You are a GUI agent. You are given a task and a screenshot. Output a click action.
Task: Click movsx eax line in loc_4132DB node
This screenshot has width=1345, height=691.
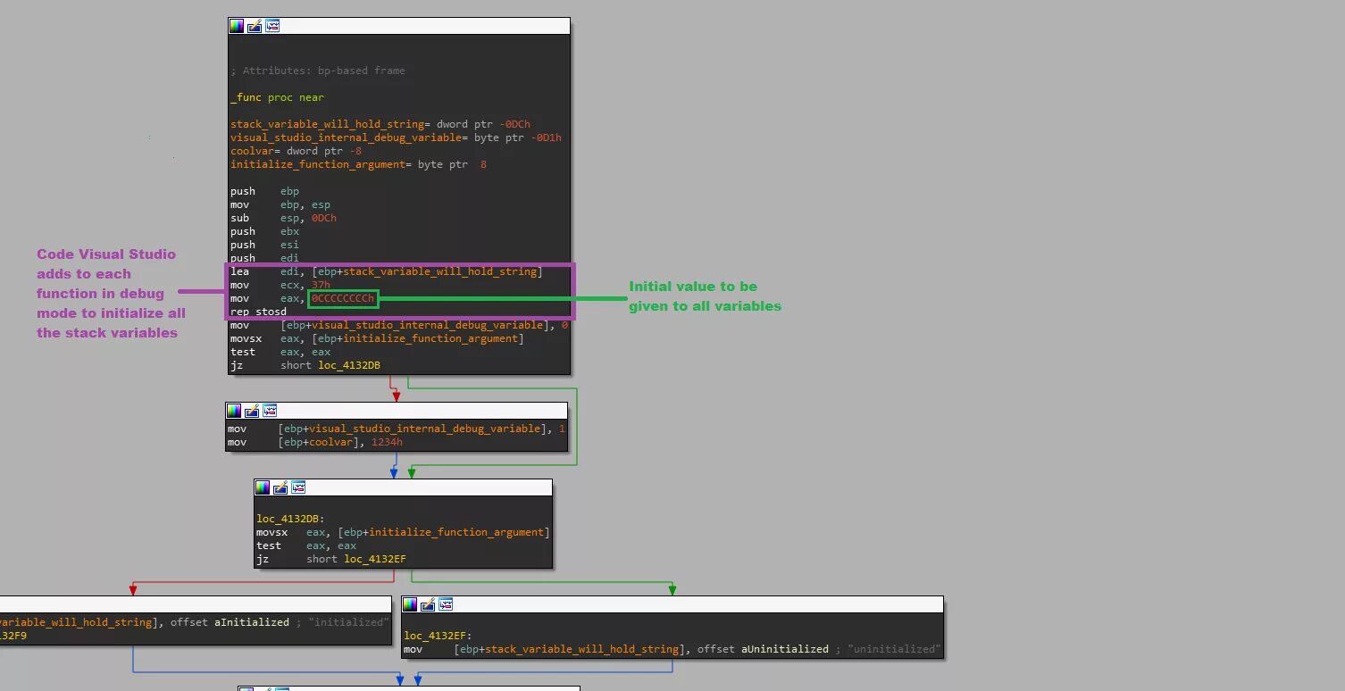click(403, 532)
